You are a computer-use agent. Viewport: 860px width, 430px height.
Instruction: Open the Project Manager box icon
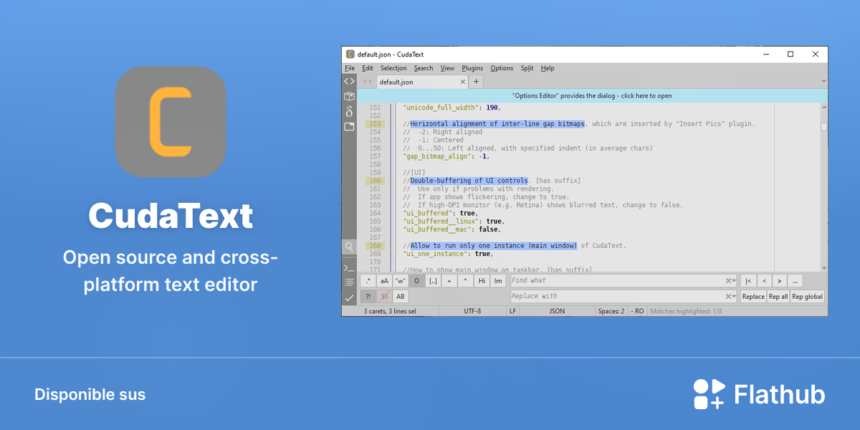pyautogui.click(x=349, y=96)
